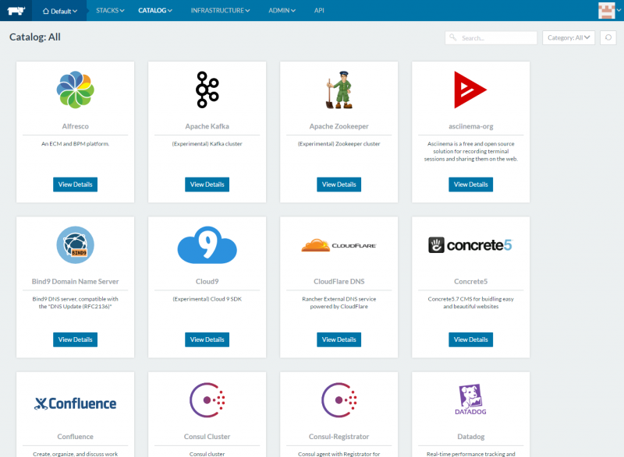Click the Alfresco card title

pos(75,126)
